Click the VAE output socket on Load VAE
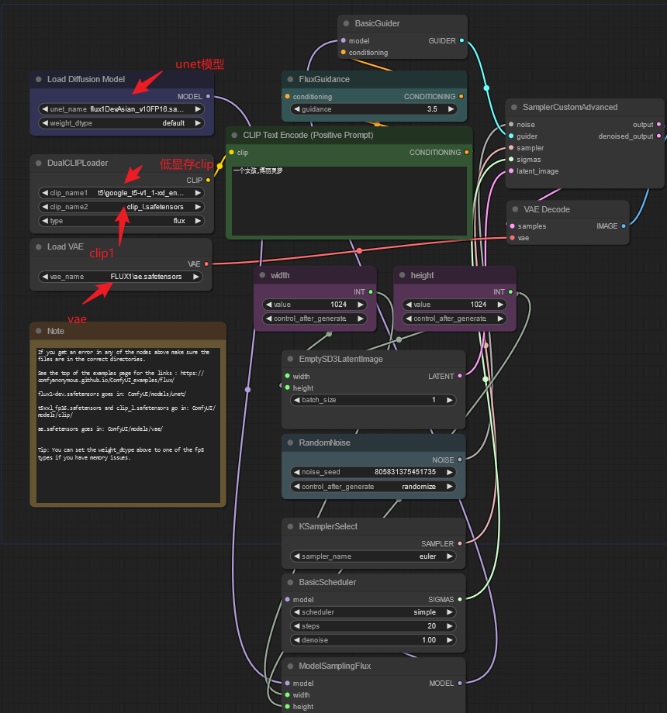Viewport: 667px width, 713px height. pyautogui.click(x=206, y=263)
